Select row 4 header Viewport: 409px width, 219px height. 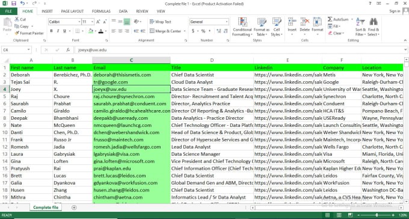coord(5,89)
